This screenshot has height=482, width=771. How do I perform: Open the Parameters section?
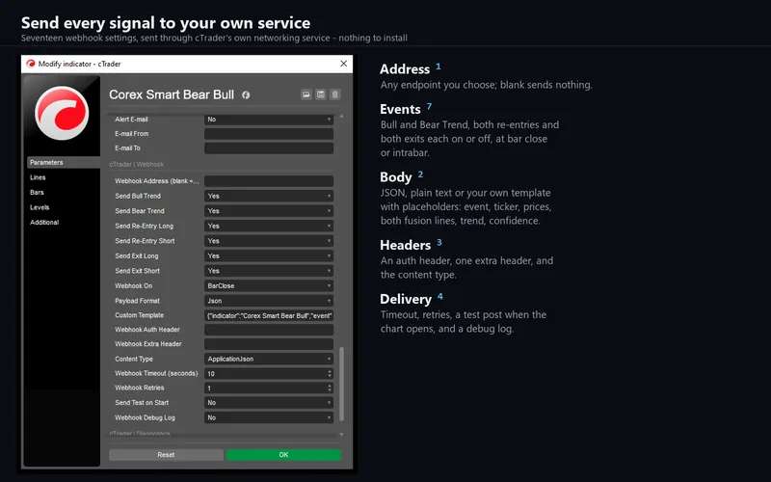64,162
